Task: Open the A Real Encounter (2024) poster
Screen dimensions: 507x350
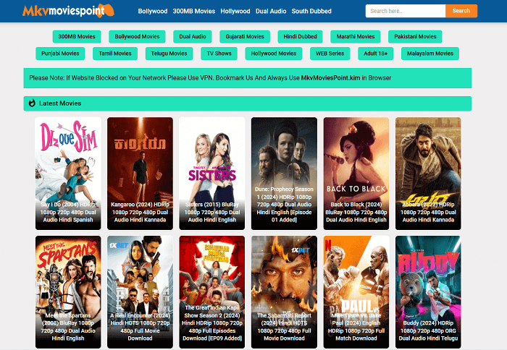Action: coord(140,292)
